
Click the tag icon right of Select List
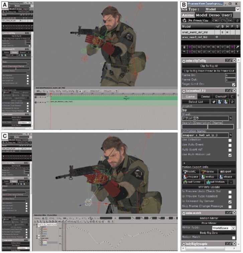(214, 102)
